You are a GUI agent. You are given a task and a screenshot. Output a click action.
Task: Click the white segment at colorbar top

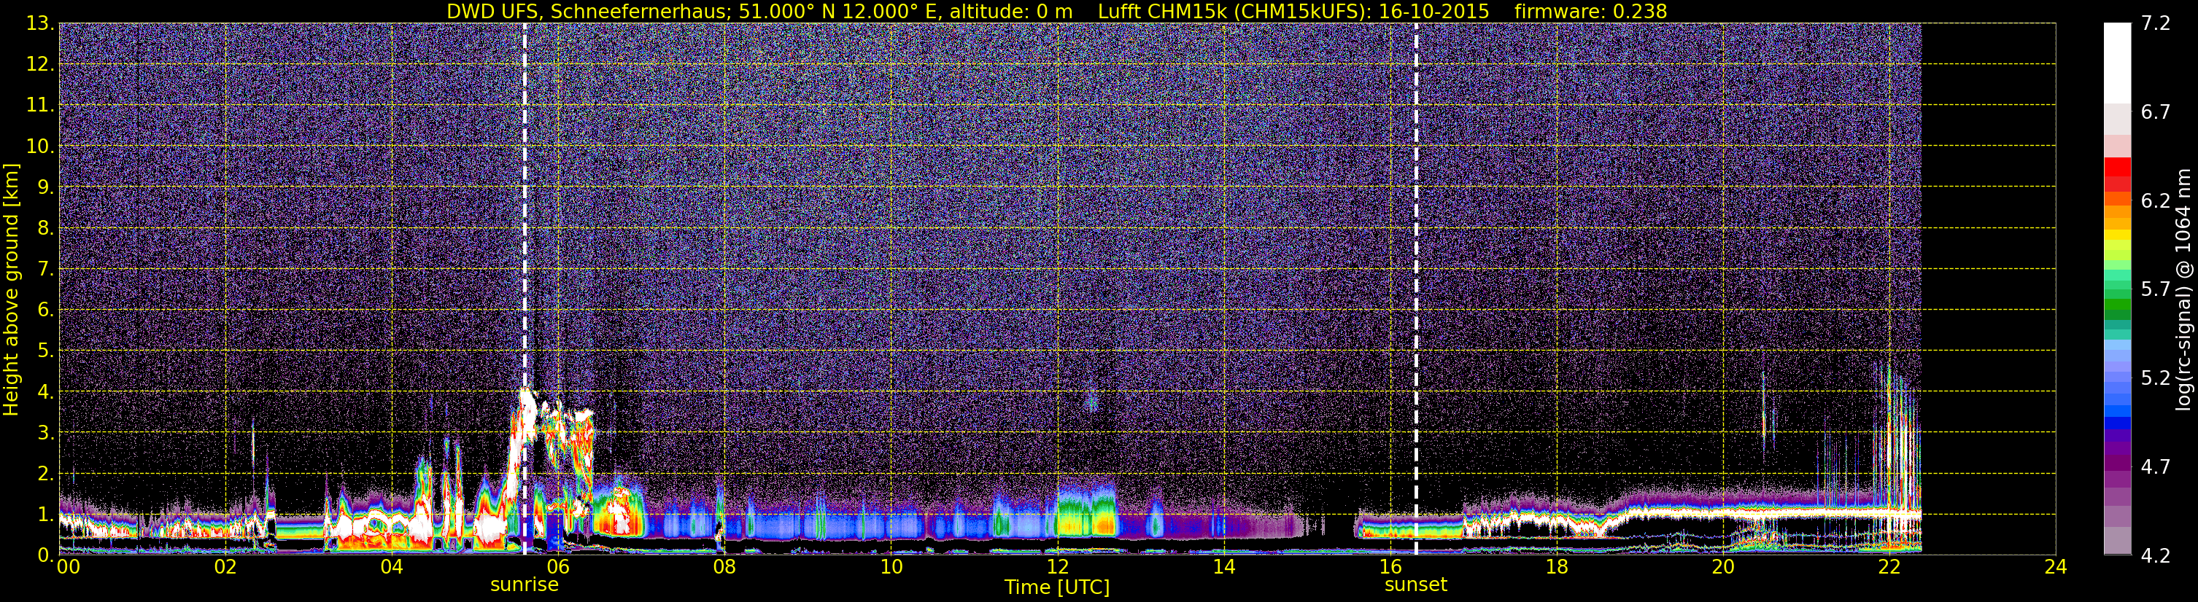(2117, 64)
